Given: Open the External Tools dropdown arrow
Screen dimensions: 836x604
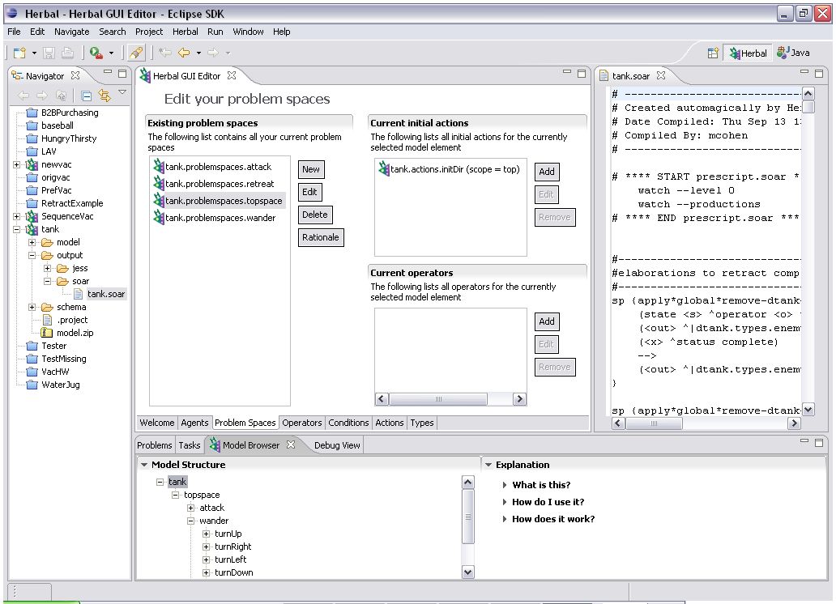Looking at the screenshot, I should tap(111, 53).
